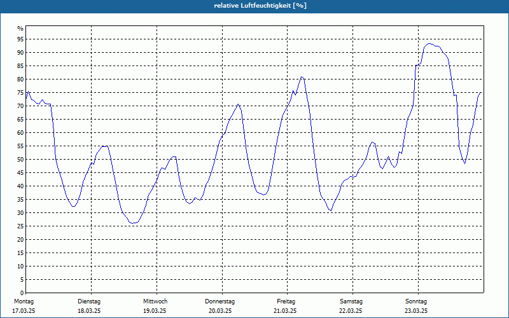Click the date '19.03.25'
This screenshot has width=509, height=318.
[x=155, y=311]
